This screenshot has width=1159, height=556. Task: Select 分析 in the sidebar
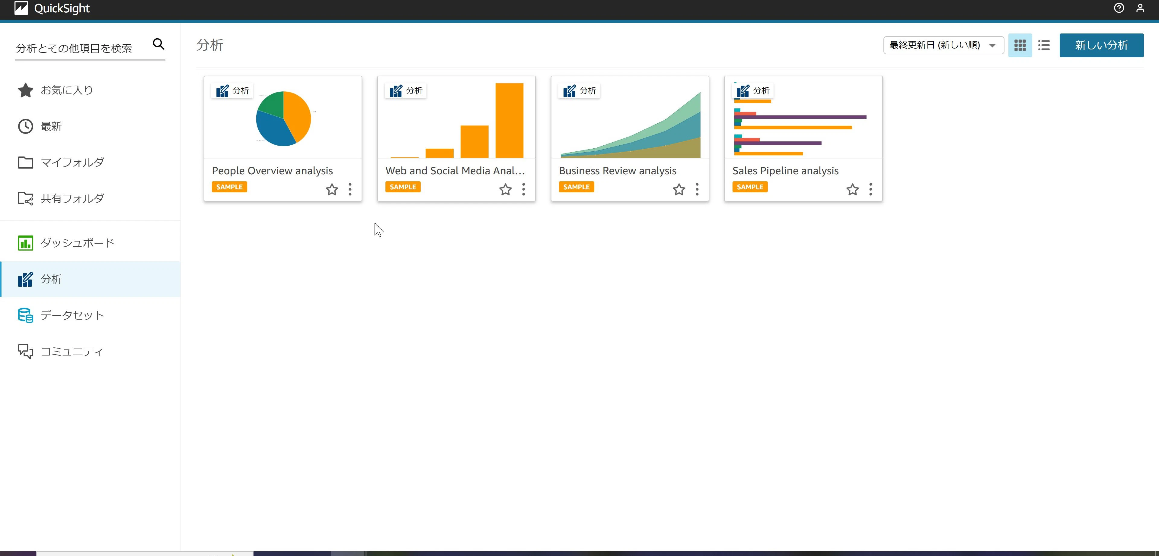[x=90, y=279]
